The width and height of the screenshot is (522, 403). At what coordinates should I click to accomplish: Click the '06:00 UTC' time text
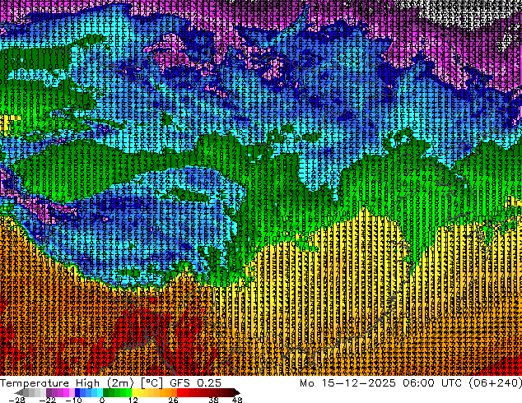(432, 383)
